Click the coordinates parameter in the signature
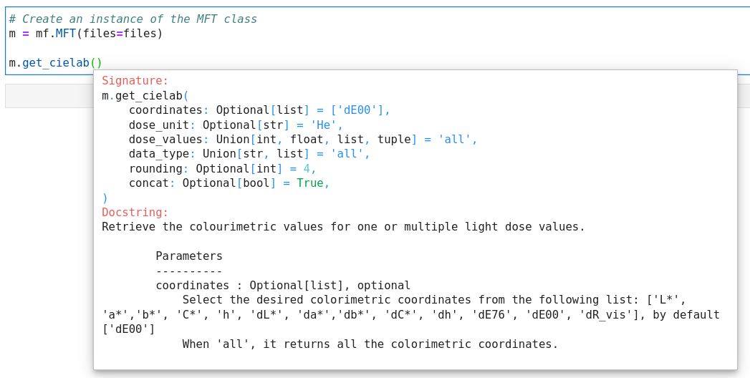This screenshot has width=750, height=378. pyautogui.click(x=165, y=110)
